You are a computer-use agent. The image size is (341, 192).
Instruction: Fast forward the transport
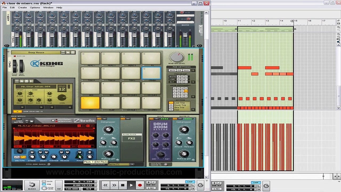pyautogui.click(x=114, y=185)
